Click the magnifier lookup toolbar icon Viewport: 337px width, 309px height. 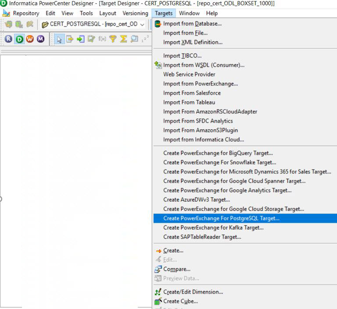point(134,39)
